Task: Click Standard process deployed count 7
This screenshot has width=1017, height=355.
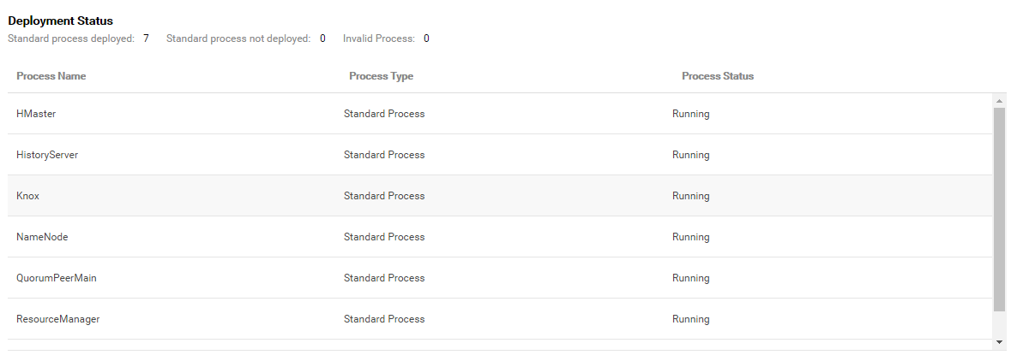Action: 146,38
